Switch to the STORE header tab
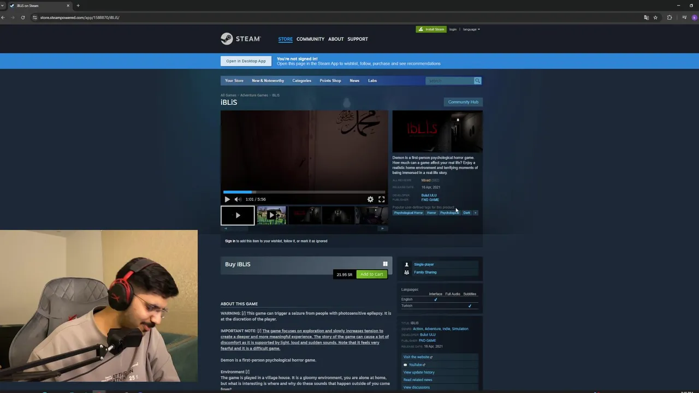Screen dimensions: 699x393 coord(285,39)
